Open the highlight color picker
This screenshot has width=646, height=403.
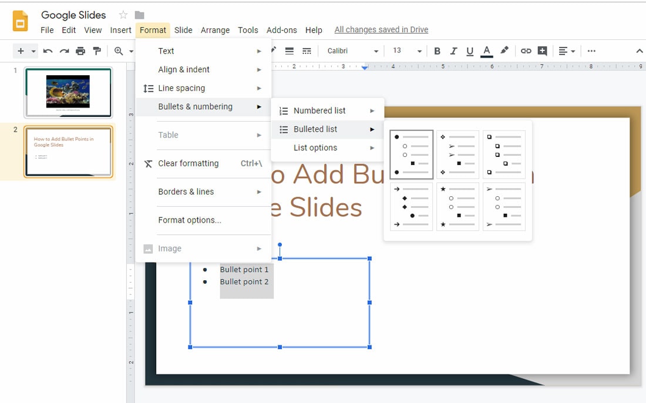pyautogui.click(x=504, y=51)
